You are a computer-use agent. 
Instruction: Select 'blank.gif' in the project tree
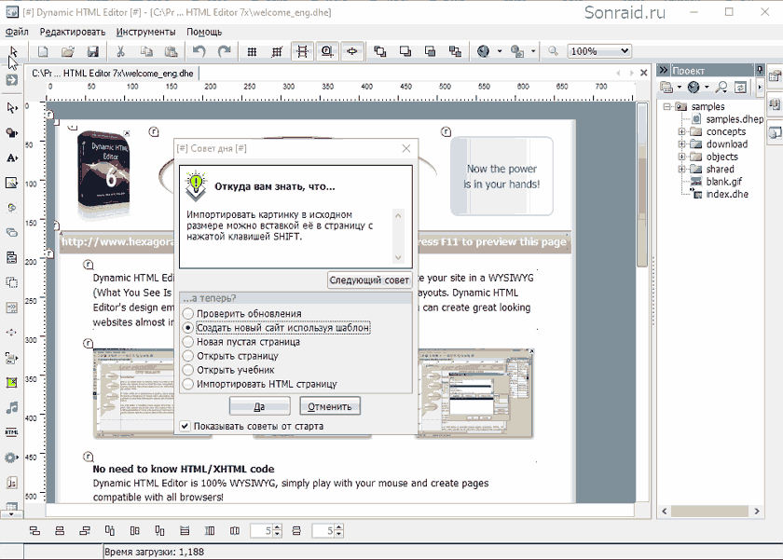723,182
